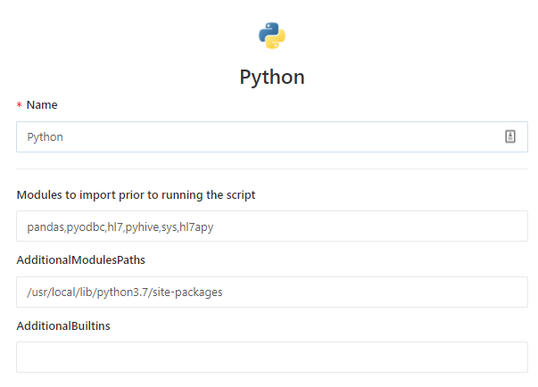The height and width of the screenshot is (387, 538).
Task: Click the autofill icon in Name field
Action: (509, 136)
